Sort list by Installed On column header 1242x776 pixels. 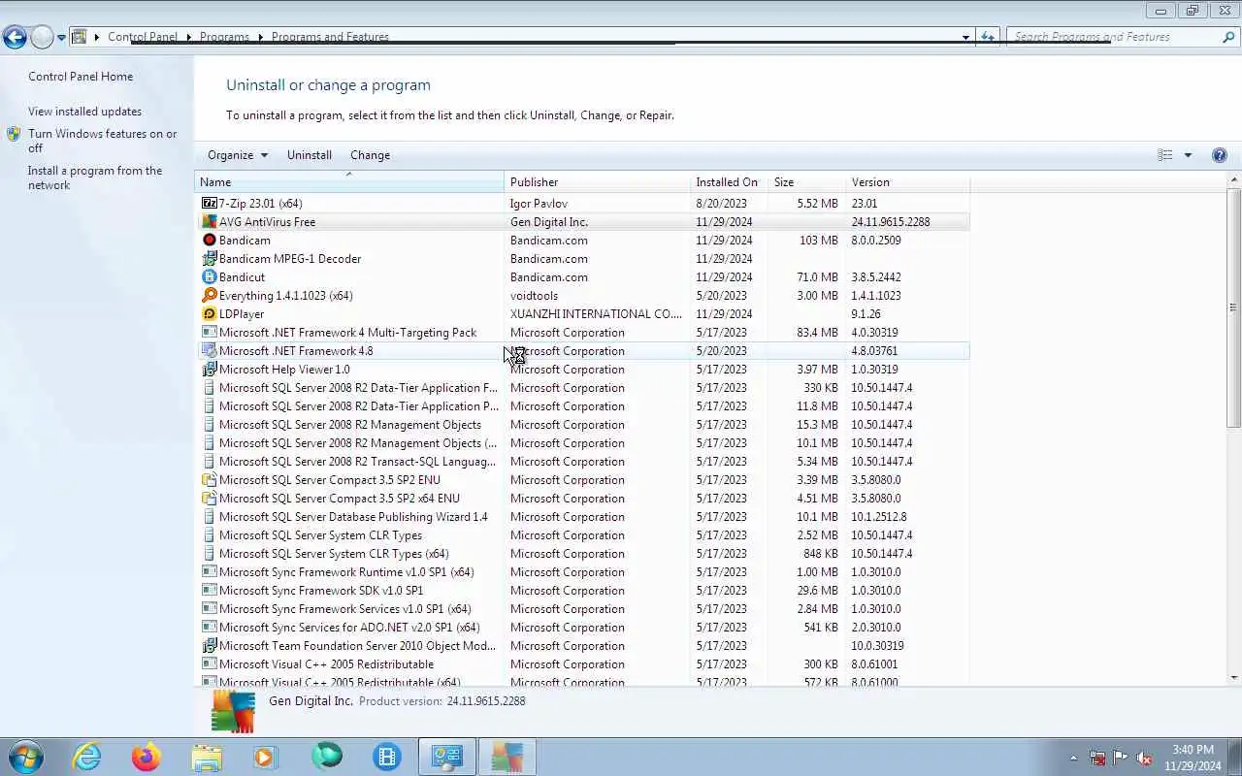click(729, 182)
